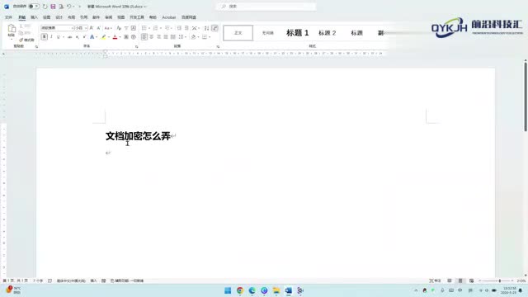Click the Paste clipboard icon
This screenshot has width=528, height=297.
pos(12,29)
